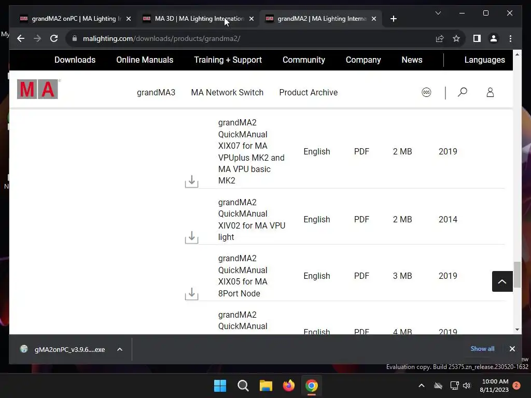531x398 pixels.
Task: Click the scrollbar up arrow
Action: coord(517,54)
